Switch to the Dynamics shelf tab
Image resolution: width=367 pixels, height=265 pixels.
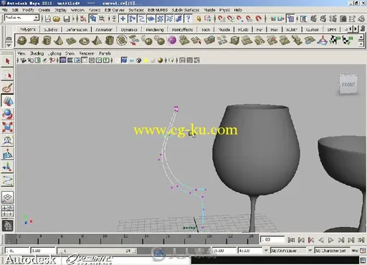129,29
